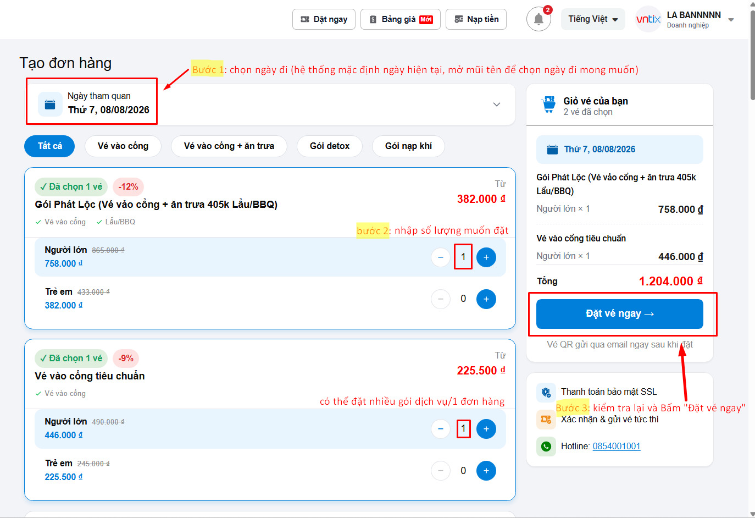Screen dimensions: 755x518
Task: Click the shopping cart icon in Giỏ vé
Action: pyautogui.click(x=549, y=104)
